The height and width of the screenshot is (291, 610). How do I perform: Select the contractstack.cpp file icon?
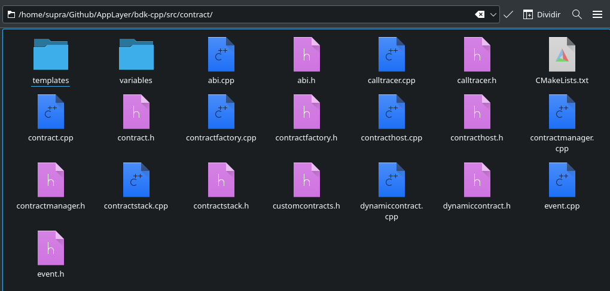136,180
